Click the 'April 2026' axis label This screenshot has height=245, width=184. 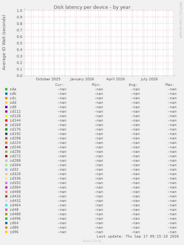tap(116, 79)
